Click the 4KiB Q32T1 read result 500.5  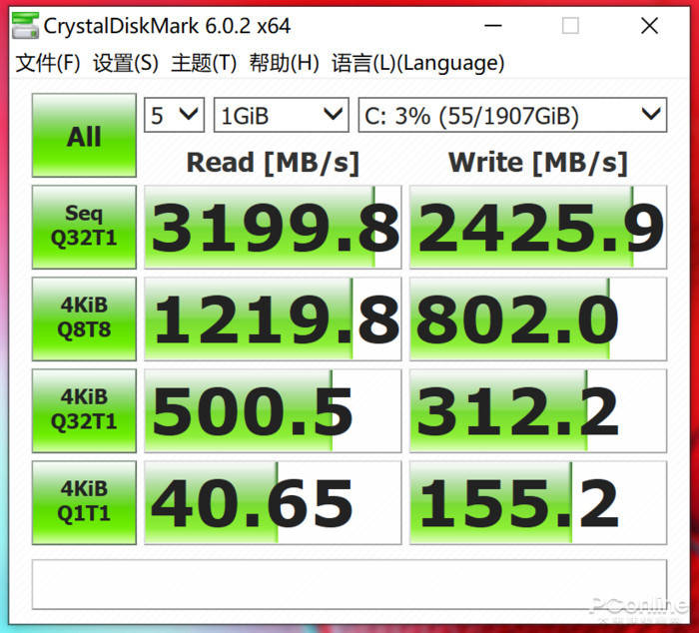273,410
